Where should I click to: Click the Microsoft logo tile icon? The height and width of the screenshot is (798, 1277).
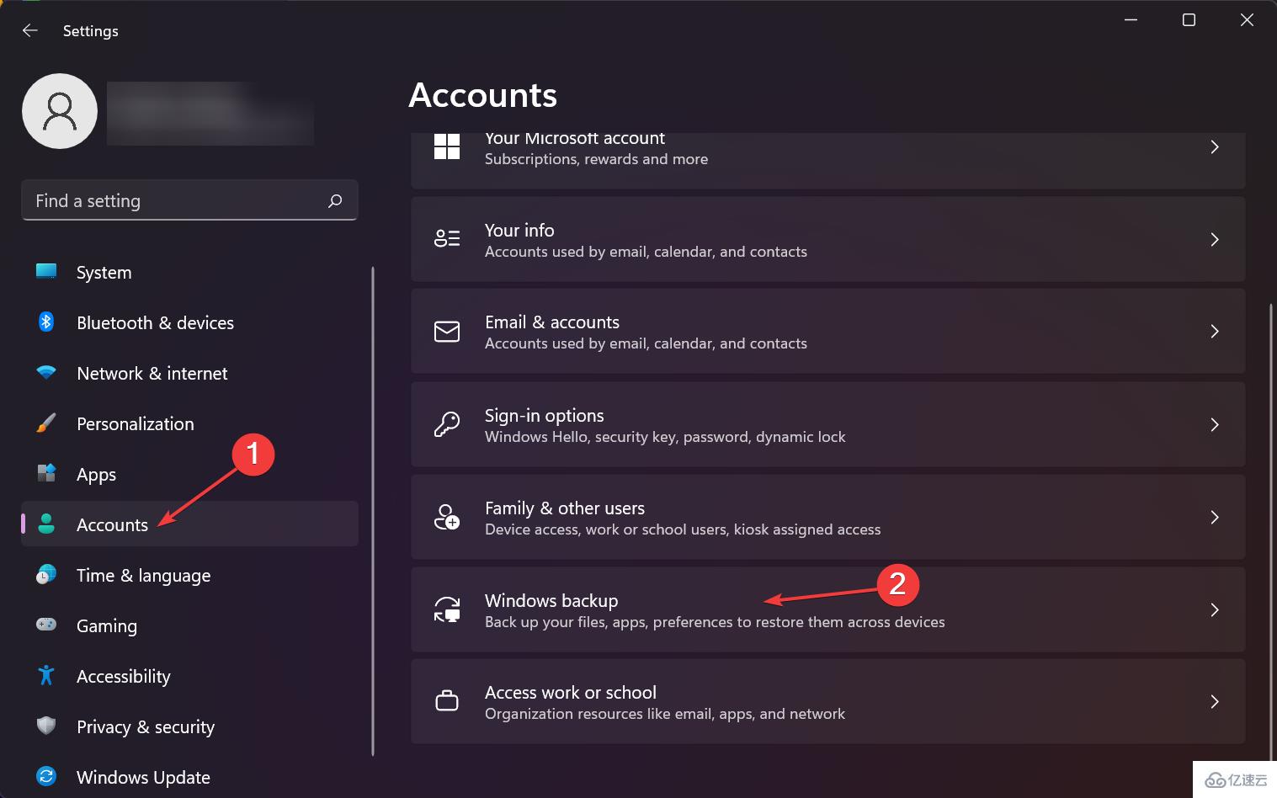447,146
